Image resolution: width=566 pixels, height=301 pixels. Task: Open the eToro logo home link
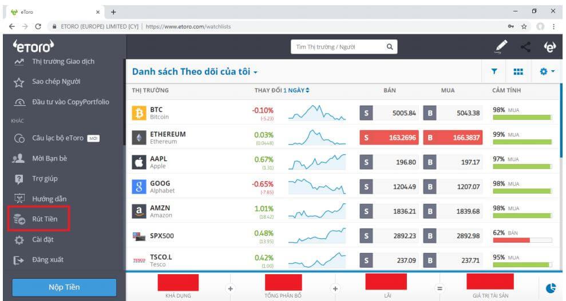(34, 46)
